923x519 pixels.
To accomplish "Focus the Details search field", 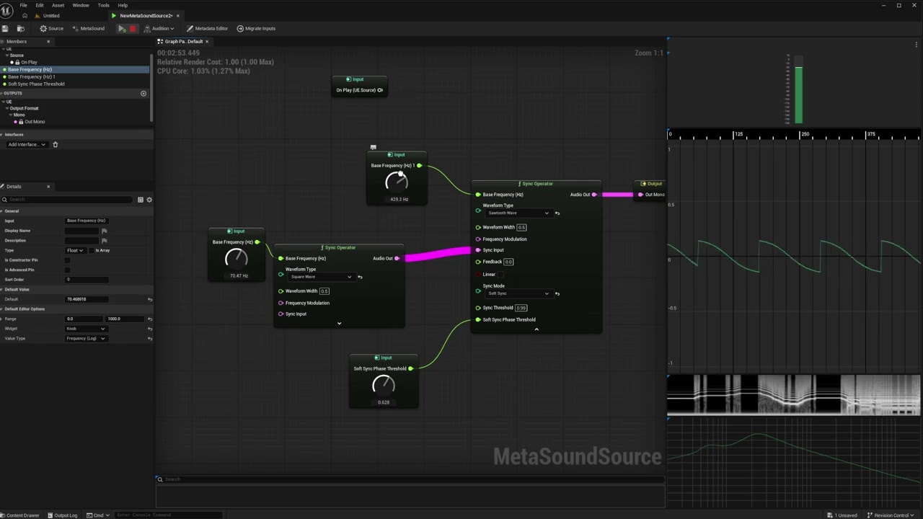I will coord(69,200).
